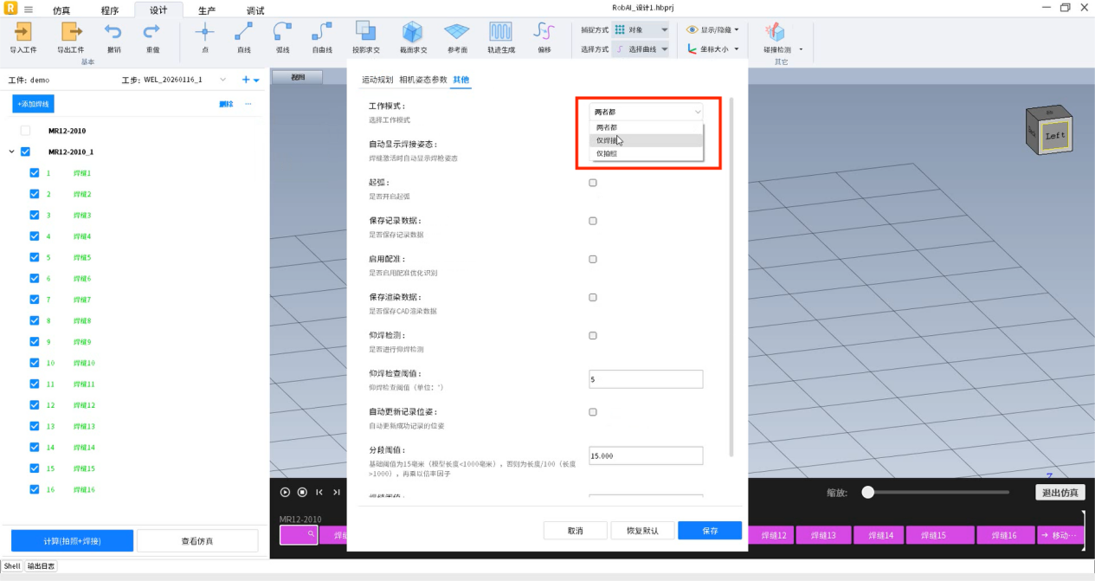Uncheck 焊缝1 in the weld list

click(35, 173)
